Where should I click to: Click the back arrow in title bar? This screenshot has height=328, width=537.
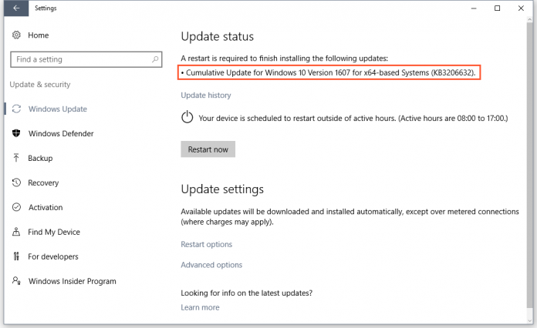(x=16, y=8)
